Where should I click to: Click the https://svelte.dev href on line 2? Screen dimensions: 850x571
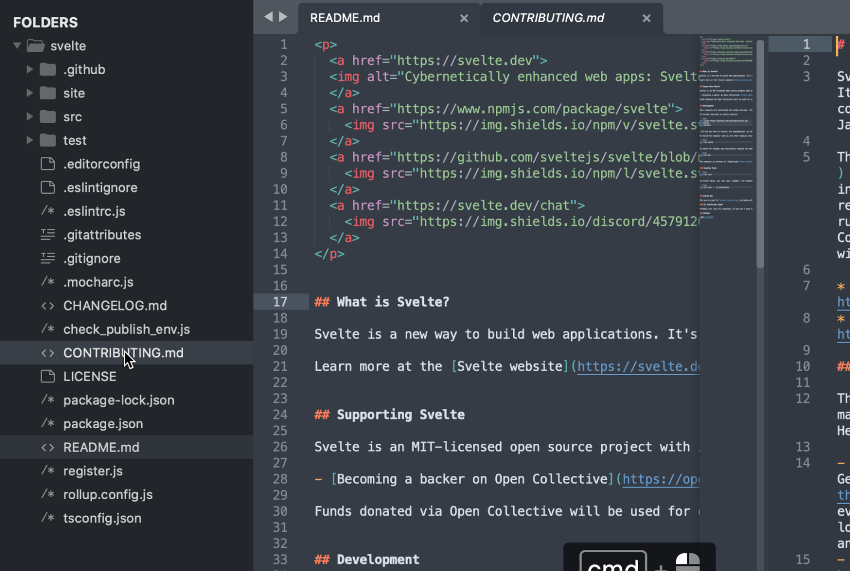pos(465,60)
